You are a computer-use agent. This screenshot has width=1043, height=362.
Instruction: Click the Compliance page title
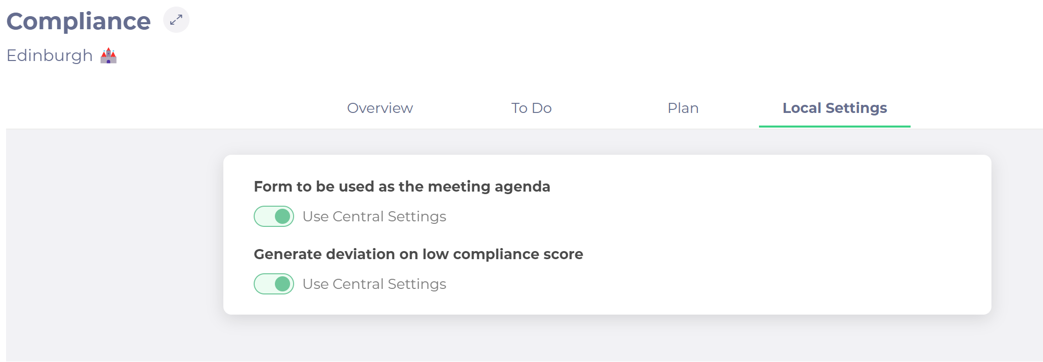click(x=79, y=21)
